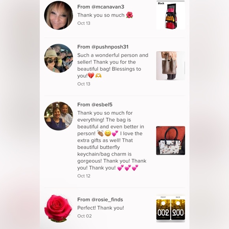Visit the @esbel5 username link
The image size is (229, 229).
102,105
